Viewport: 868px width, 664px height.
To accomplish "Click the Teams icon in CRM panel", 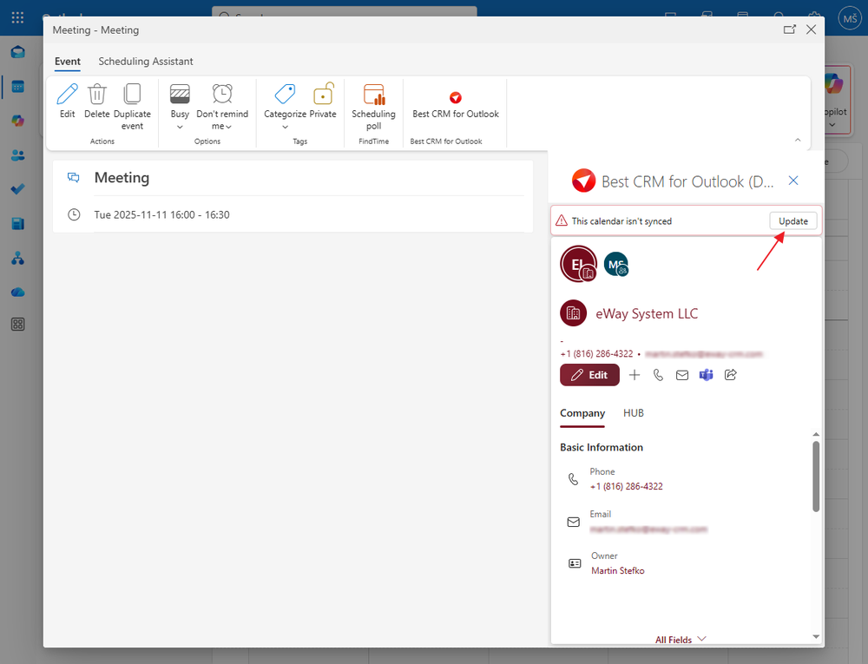I will (x=706, y=375).
